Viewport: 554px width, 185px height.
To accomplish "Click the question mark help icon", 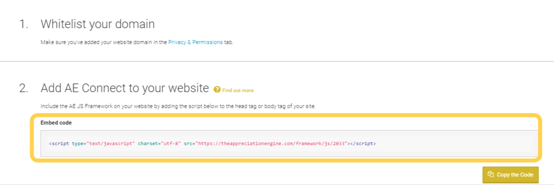I will [x=217, y=90].
